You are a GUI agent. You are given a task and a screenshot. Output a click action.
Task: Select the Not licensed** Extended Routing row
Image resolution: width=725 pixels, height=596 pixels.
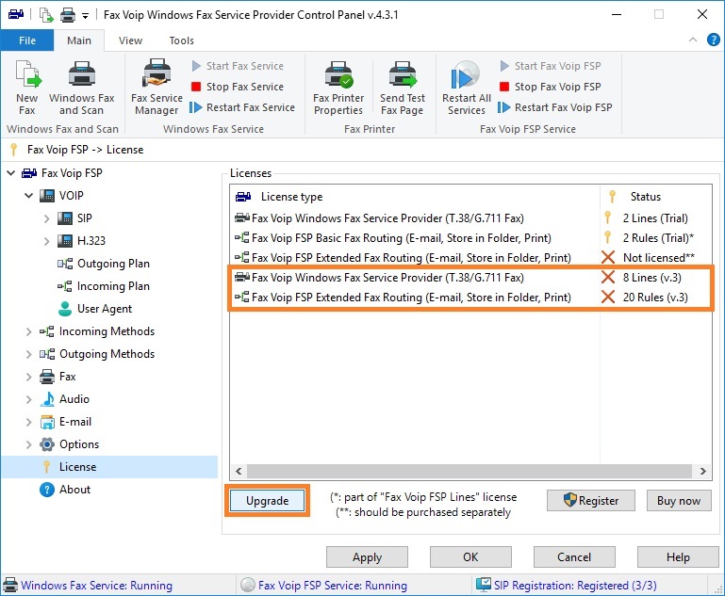tap(470, 258)
